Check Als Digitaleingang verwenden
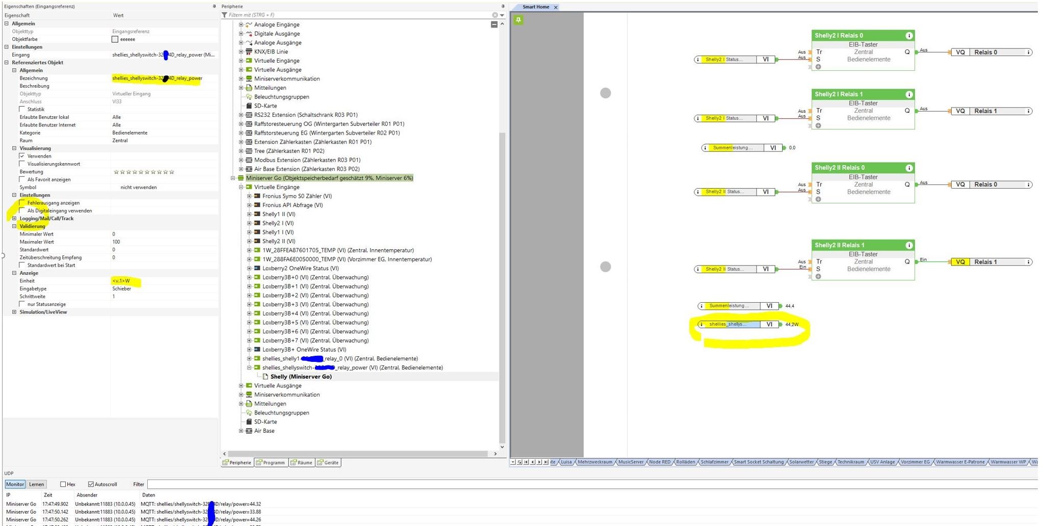The width and height of the screenshot is (1047, 526). pyautogui.click(x=22, y=211)
